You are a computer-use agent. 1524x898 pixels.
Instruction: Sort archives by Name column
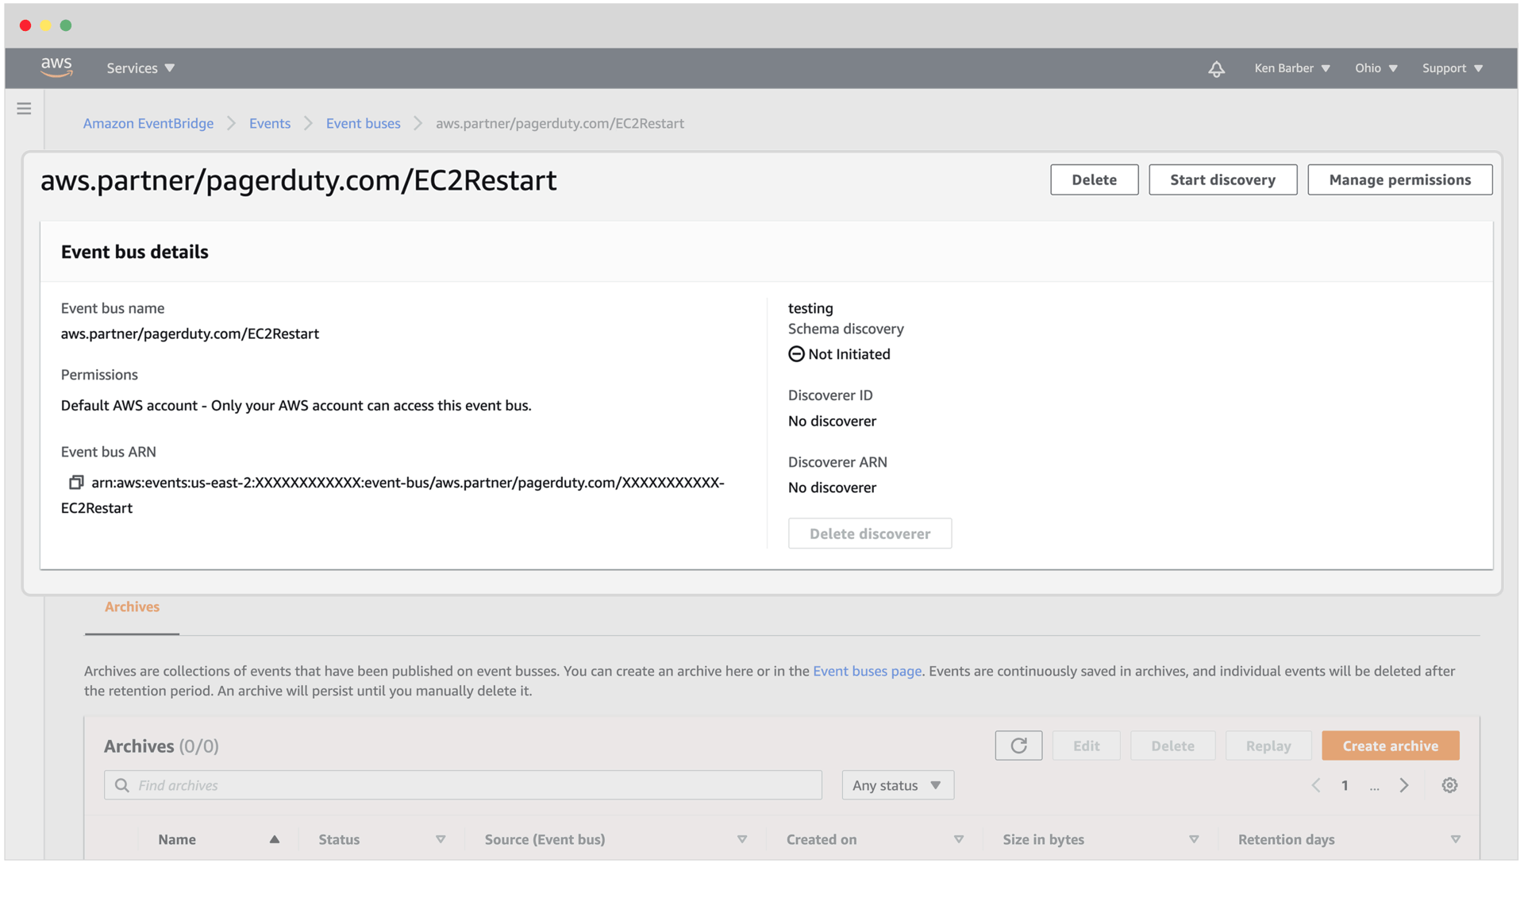point(275,838)
